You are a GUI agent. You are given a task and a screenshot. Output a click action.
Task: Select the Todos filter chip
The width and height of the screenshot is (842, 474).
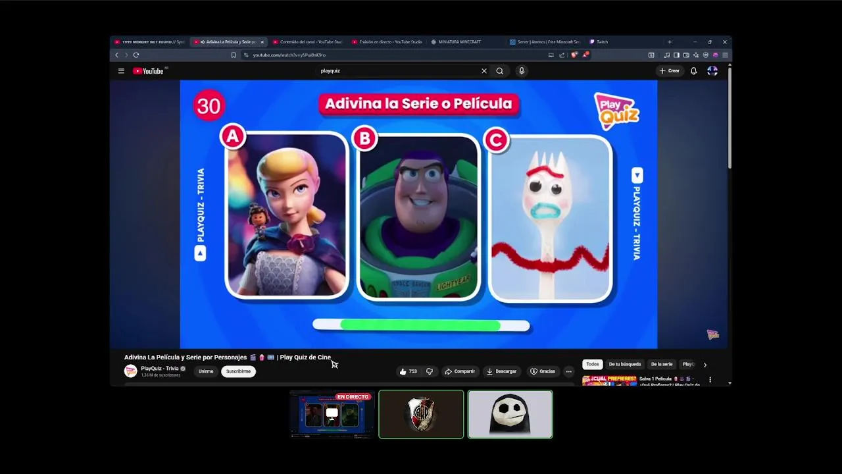593,364
